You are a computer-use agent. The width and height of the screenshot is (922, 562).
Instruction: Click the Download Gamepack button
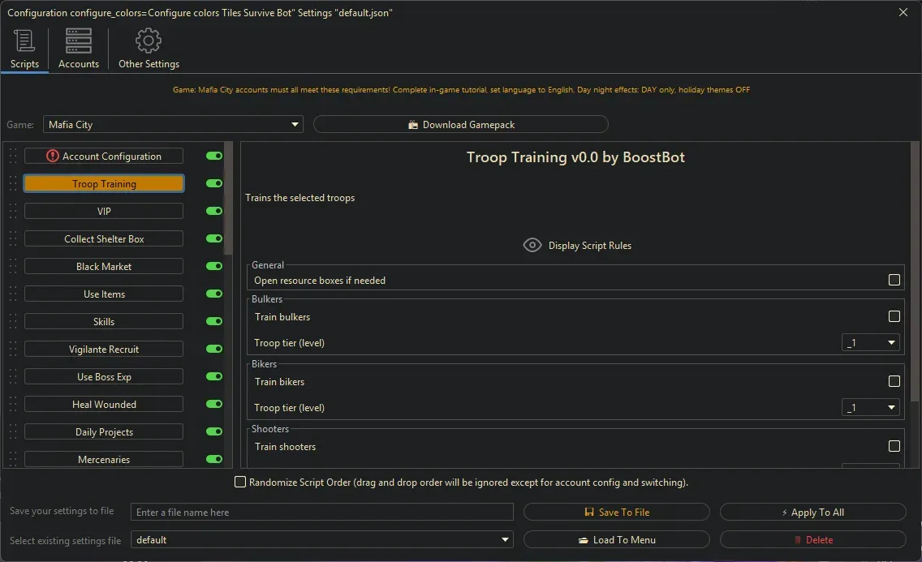(x=460, y=124)
